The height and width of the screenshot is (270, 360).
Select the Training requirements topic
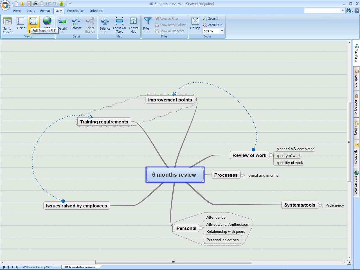(104, 122)
